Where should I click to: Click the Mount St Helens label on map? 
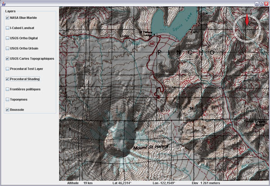151,147
